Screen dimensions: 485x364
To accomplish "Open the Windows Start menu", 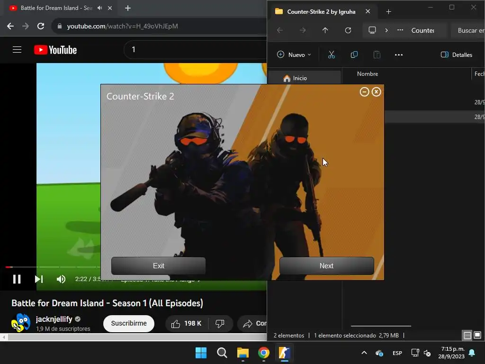I will (x=201, y=353).
